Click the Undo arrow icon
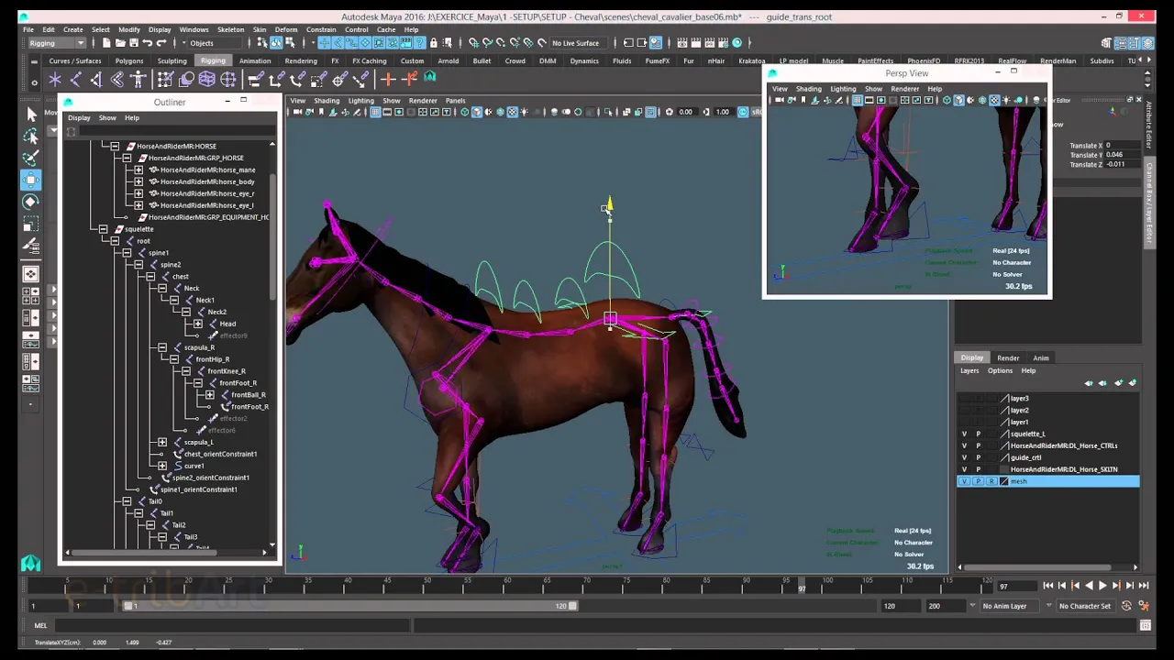The image size is (1174, 660). point(148,43)
